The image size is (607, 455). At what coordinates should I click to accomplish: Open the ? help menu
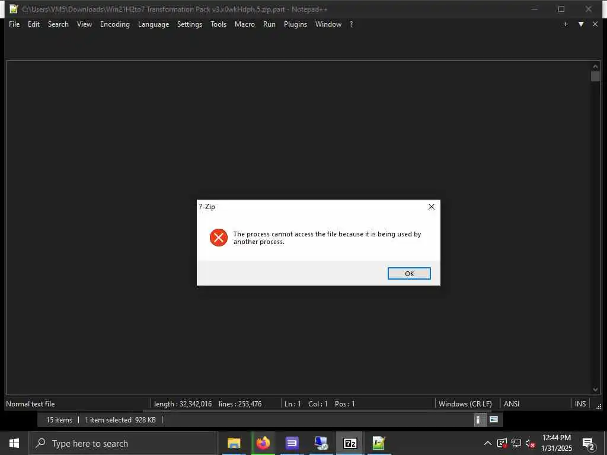click(x=351, y=24)
